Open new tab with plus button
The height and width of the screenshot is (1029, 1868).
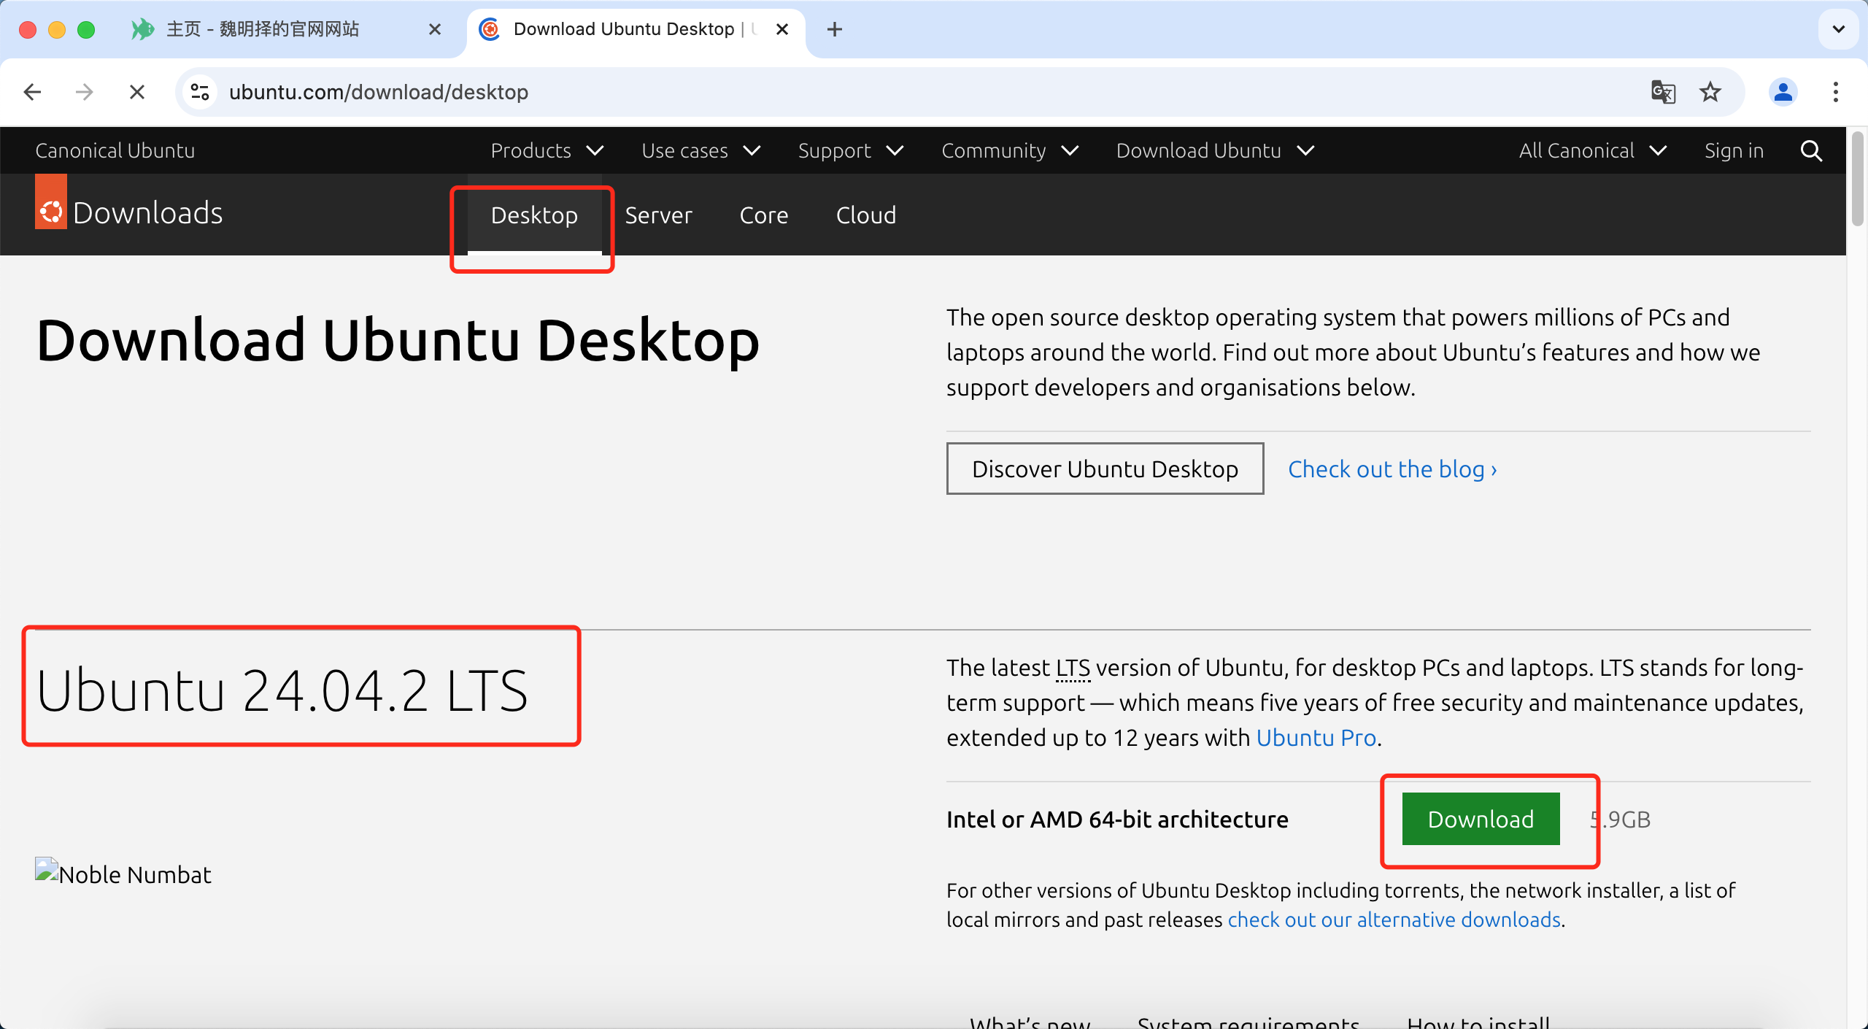(x=835, y=29)
